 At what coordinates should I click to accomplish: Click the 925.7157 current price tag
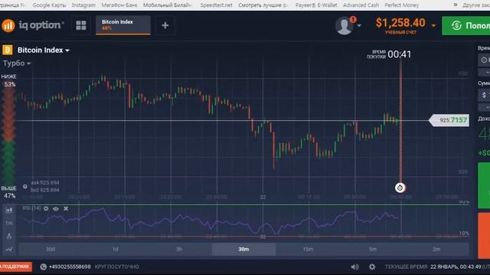tap(449, 120)
